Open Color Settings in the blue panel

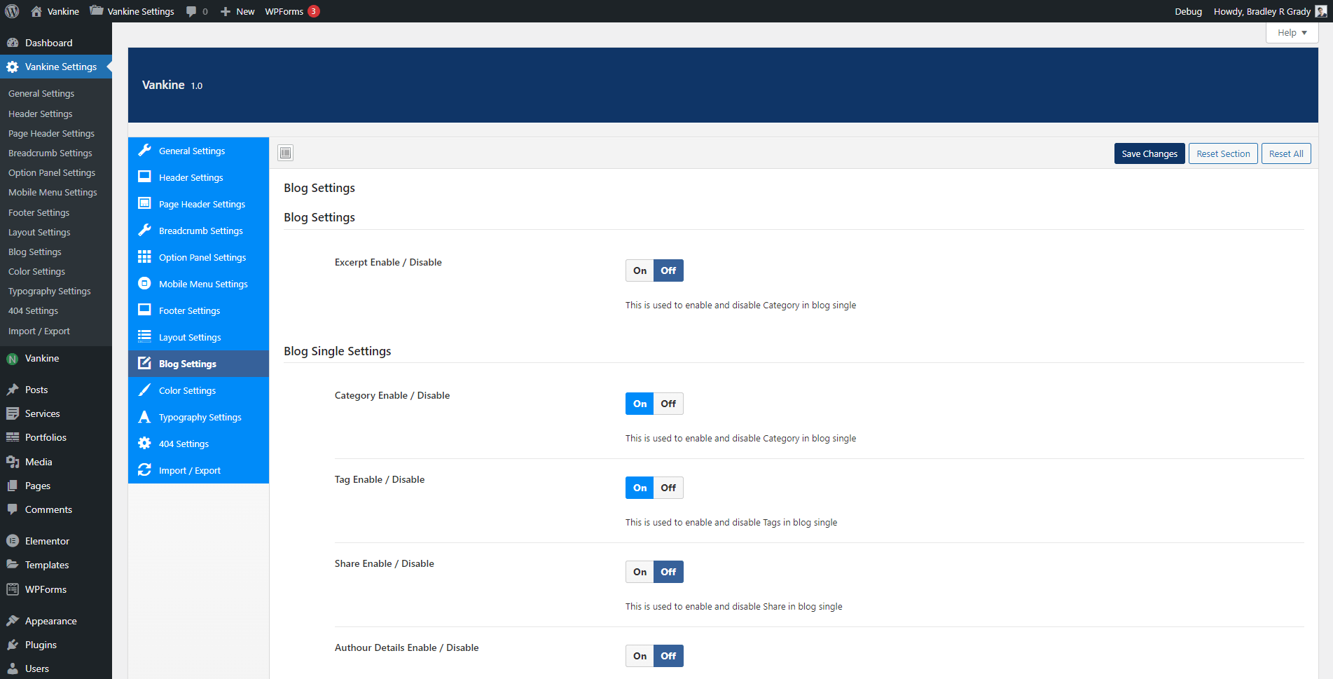click(187, 390)
